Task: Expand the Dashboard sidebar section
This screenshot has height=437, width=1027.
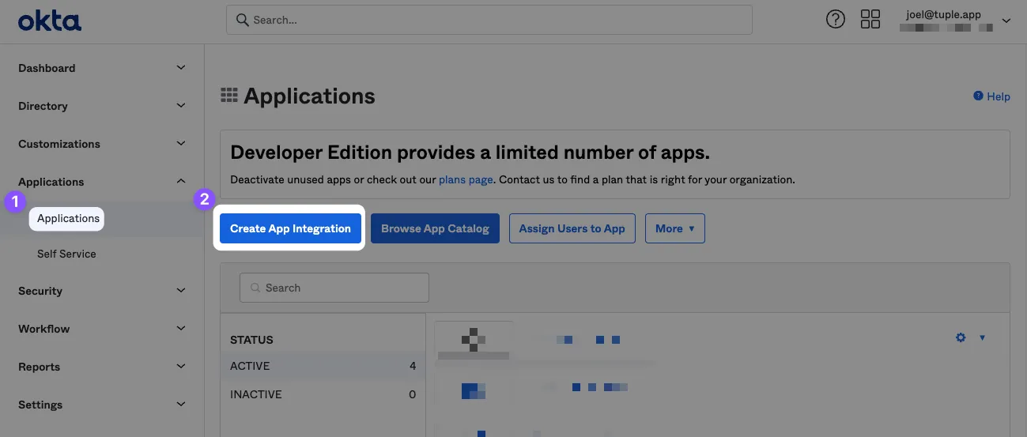Action: (x=181, y=68)
